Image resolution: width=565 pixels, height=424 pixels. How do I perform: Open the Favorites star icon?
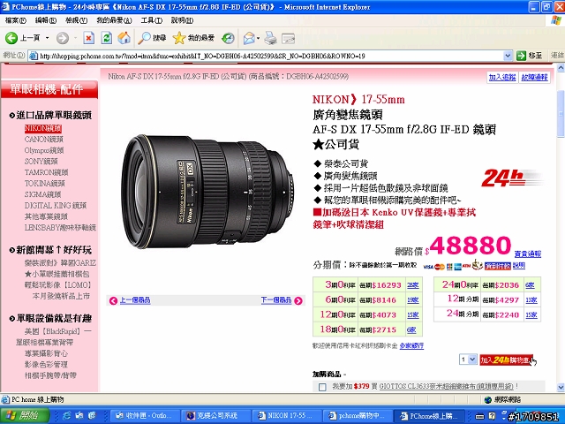point(179,37)
